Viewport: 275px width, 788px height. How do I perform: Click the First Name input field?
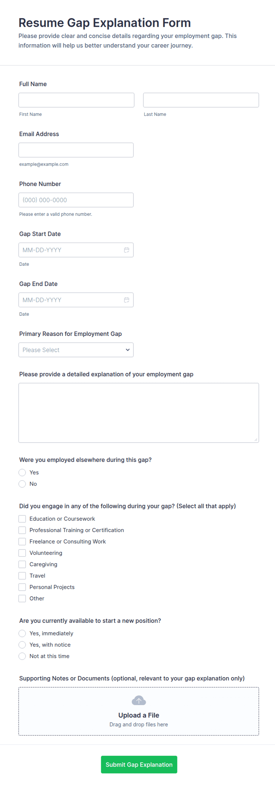click(76, 100)
